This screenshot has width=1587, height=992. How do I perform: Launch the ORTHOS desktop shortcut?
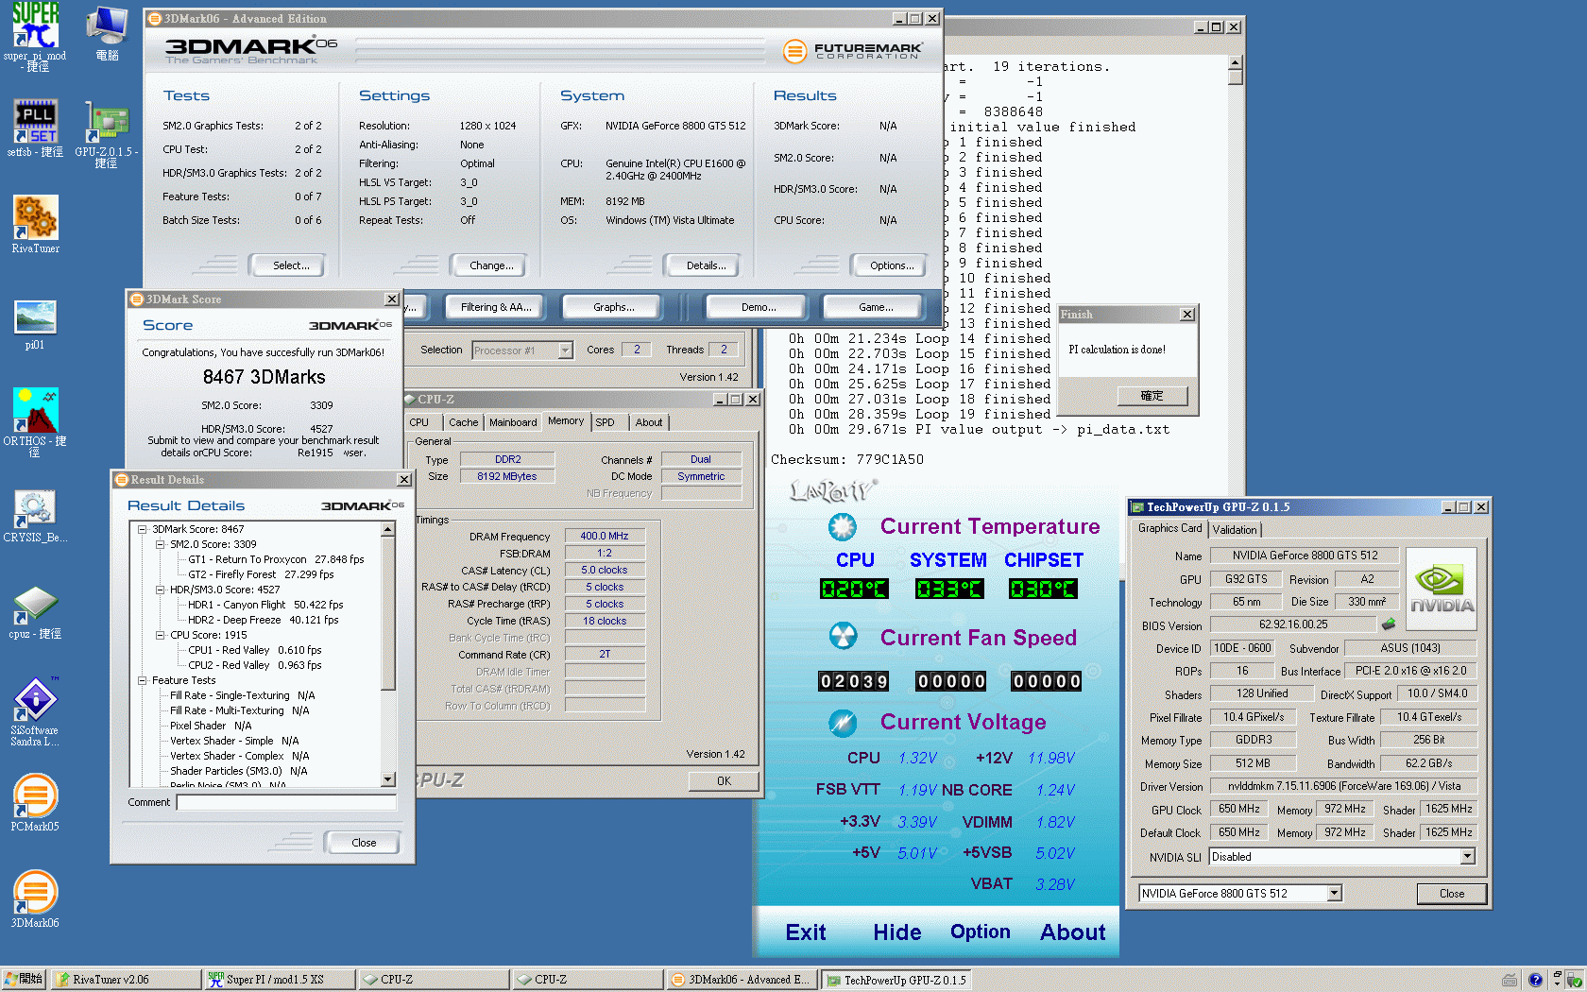[x=35, y=422]
